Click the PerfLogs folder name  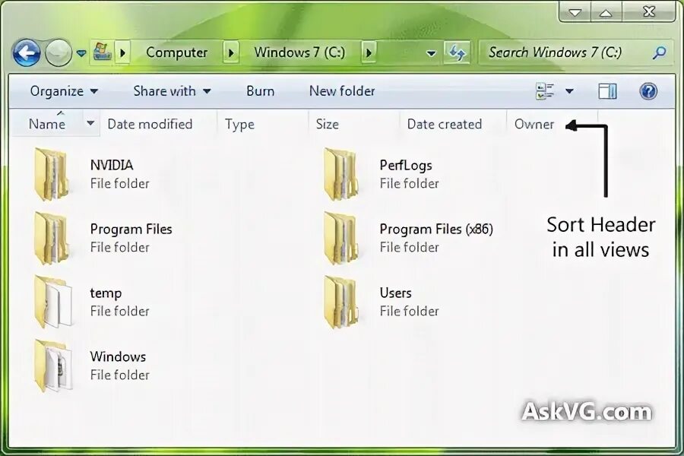(x=406, y=166)
